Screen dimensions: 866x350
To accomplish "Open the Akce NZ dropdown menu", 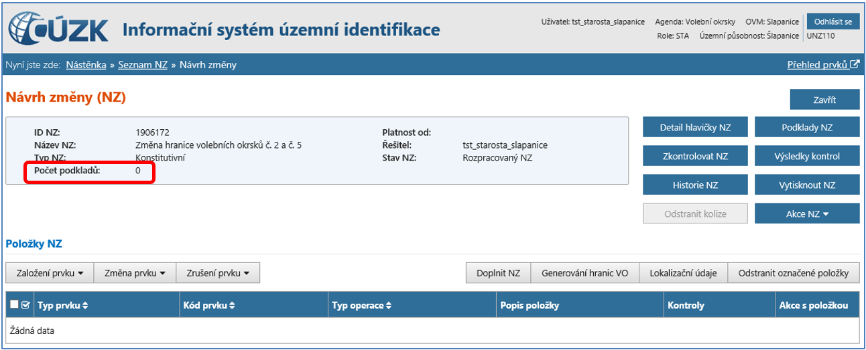I will [x=807, y=214].
